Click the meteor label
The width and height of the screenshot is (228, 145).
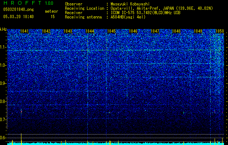[51, 11]
